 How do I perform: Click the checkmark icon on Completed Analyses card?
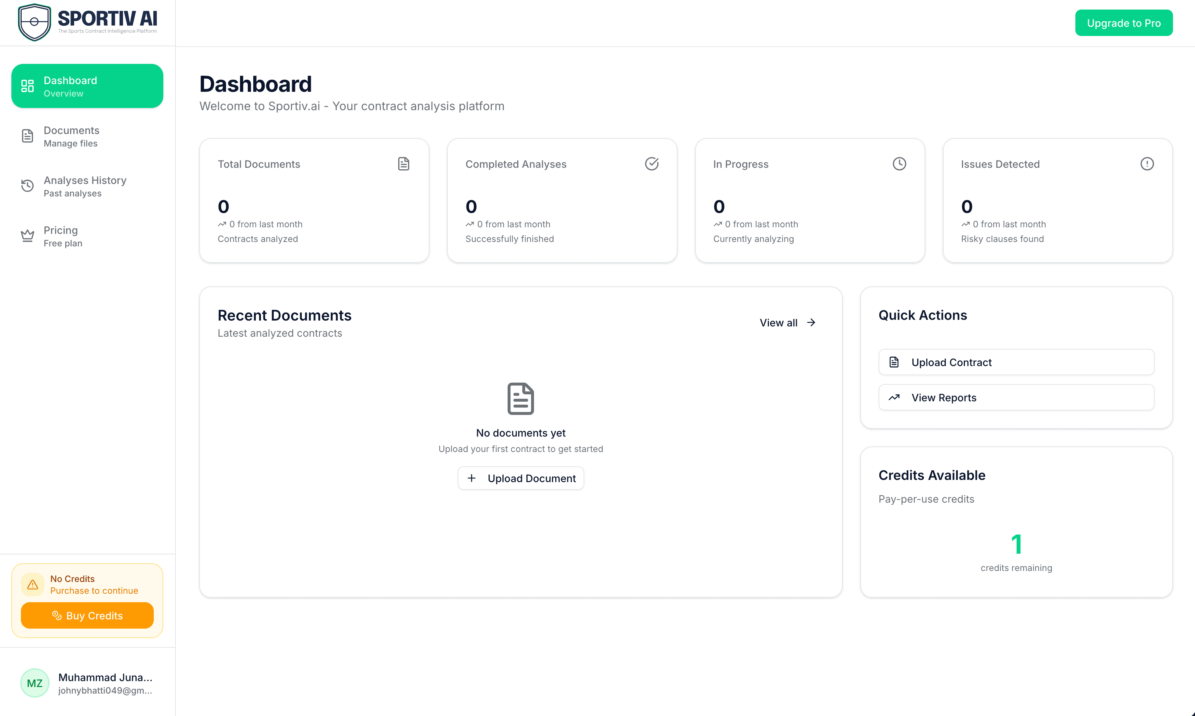tap(651, 163)
